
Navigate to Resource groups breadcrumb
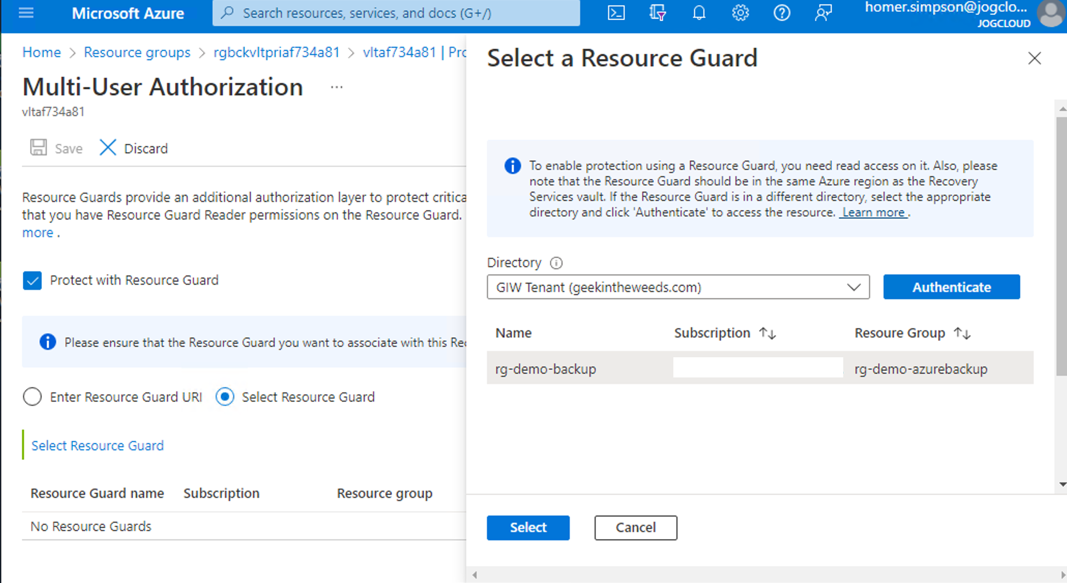tap(137, 52)
